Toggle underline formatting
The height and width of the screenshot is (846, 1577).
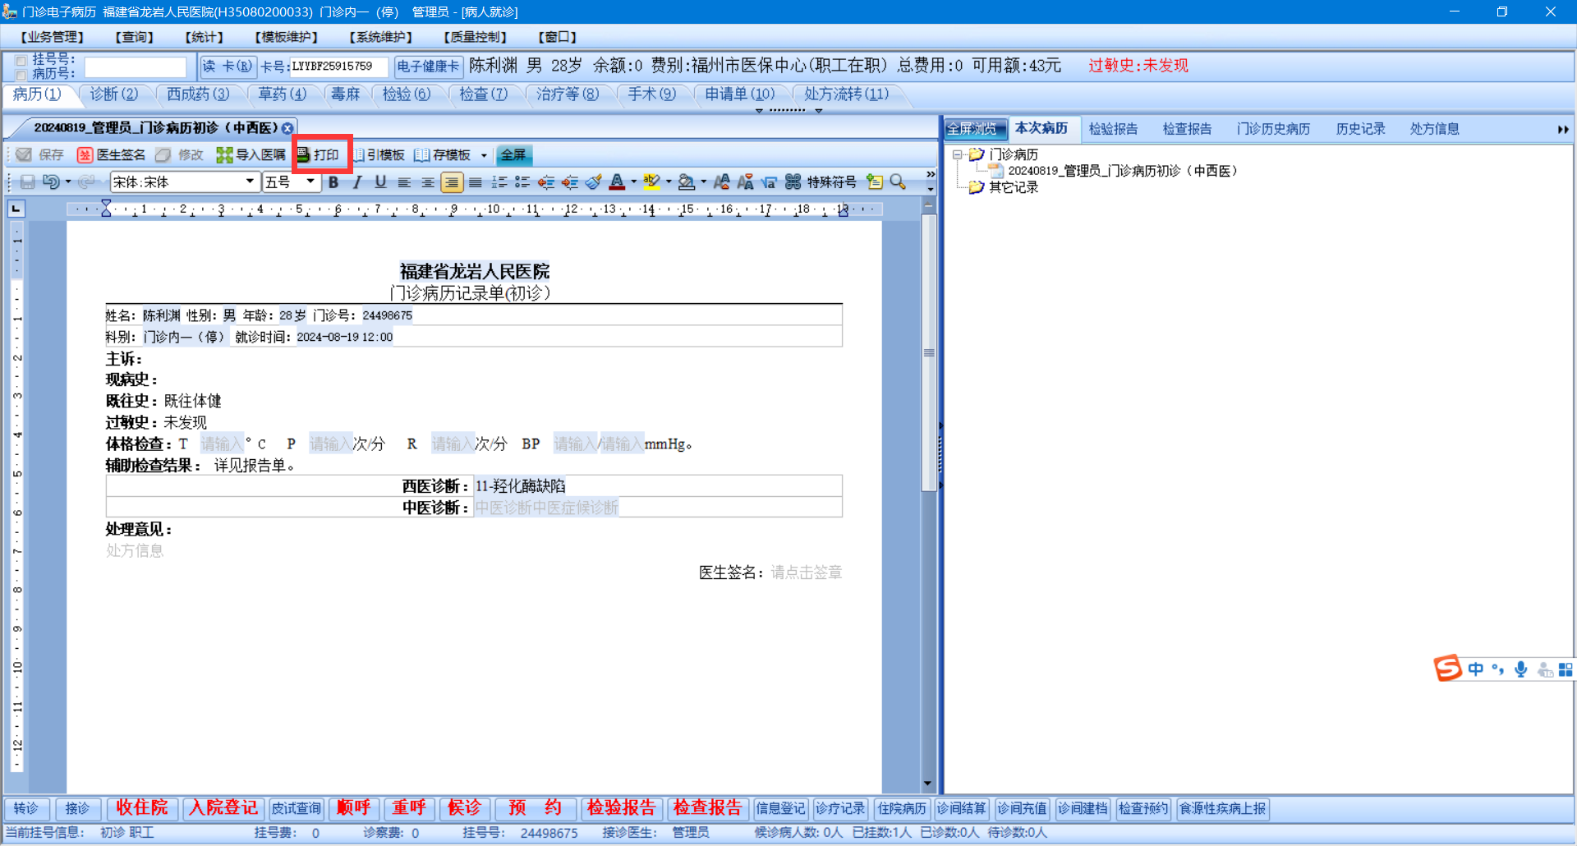click(380, 182)
